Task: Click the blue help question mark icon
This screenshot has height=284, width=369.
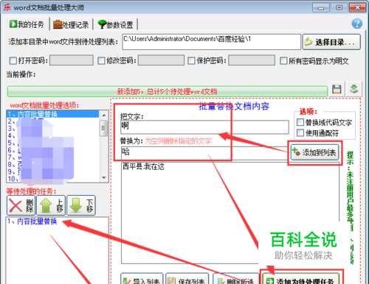Action: click(356, 24)
